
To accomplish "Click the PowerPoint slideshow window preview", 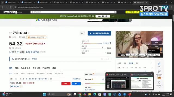I will pos(142,83).
